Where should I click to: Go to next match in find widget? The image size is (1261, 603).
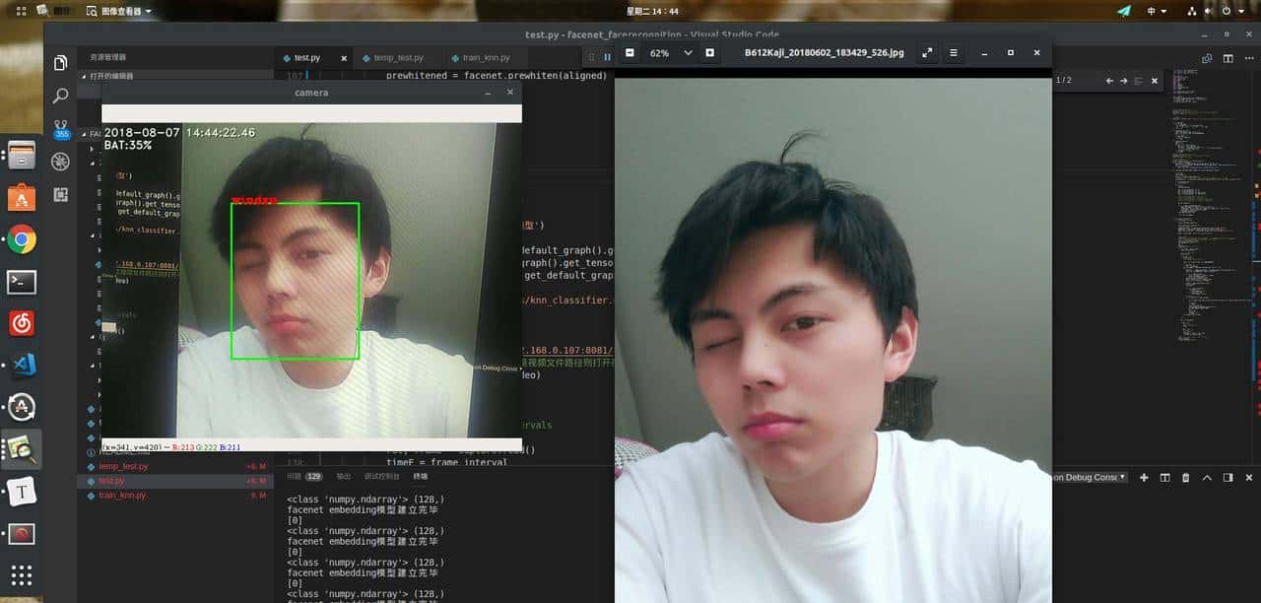pos(1123,80)
